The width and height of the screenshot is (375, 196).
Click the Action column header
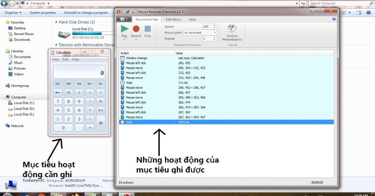pyautogui.click(x=146, y=53)
